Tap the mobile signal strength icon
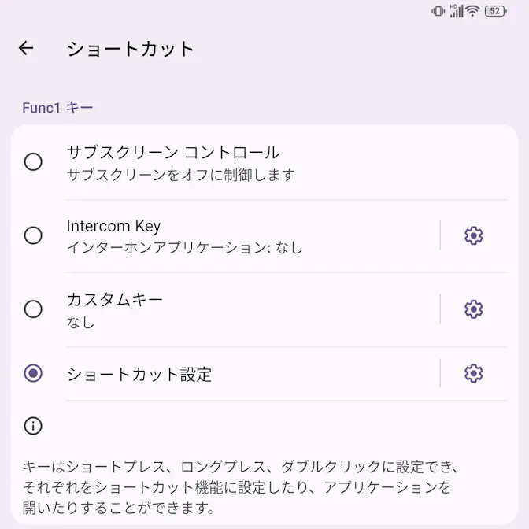The width and height of the screenshot is (529, 529). (x=456, y=11)
